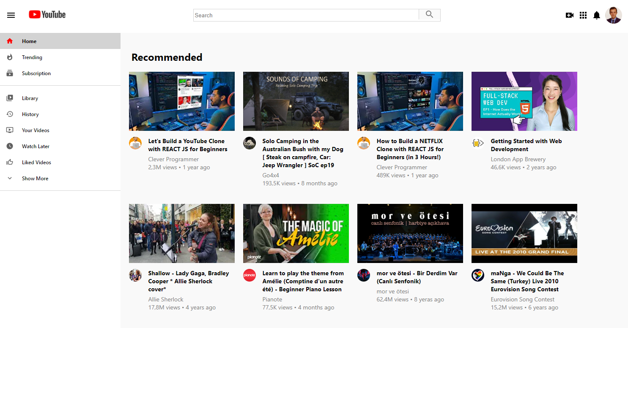Select Liked Videos in the sidebar
This screenshot has height=393, width=628.
[60, 162]
